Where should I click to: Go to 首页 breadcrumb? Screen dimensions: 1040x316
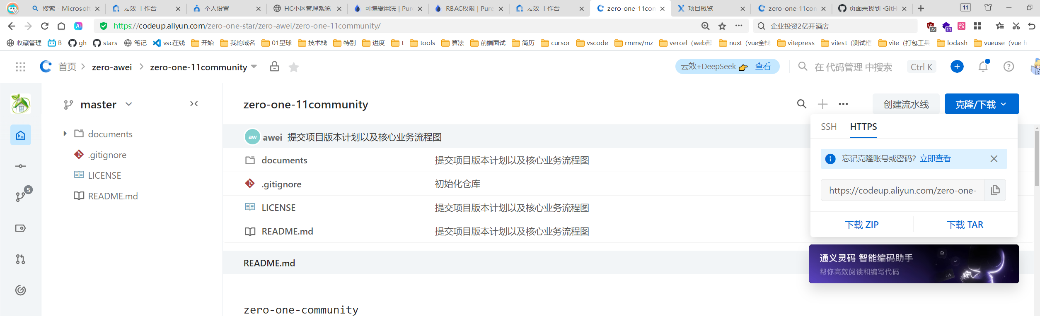[67, 67]
